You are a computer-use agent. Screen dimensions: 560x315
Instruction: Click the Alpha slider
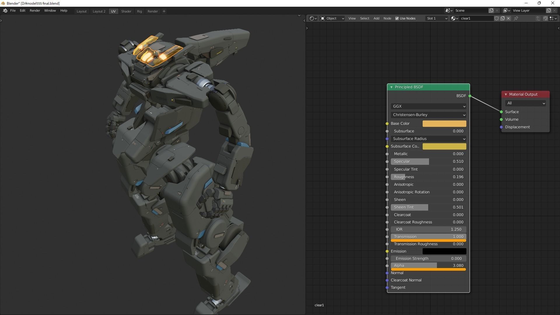428,266
